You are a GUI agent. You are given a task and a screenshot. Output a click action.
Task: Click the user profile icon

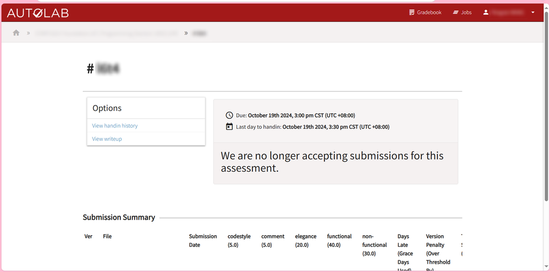point(486,12)
